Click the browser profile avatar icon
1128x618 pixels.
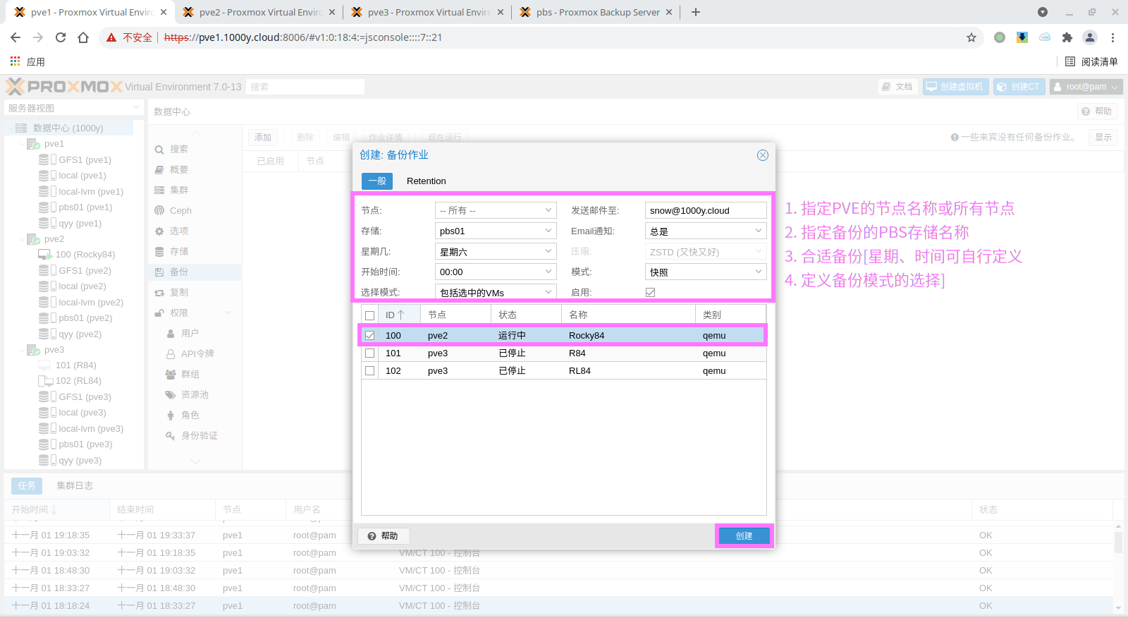coord(1090,37)
